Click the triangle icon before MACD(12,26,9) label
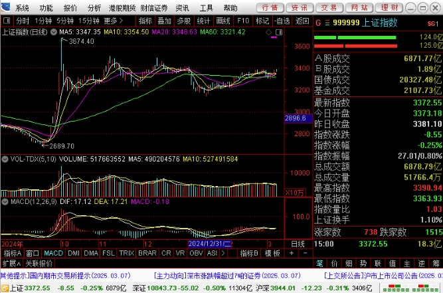 click(x=5, y=201)
